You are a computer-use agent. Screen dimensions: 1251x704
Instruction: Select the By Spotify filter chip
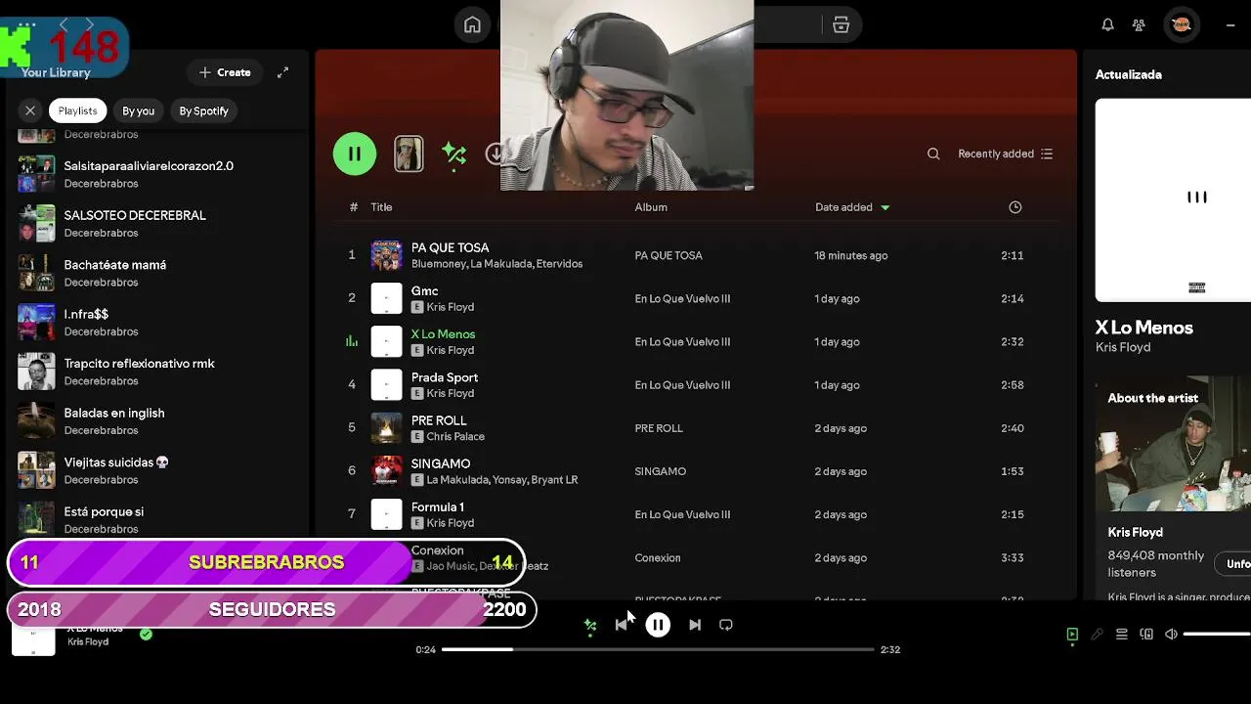[203, 110]
